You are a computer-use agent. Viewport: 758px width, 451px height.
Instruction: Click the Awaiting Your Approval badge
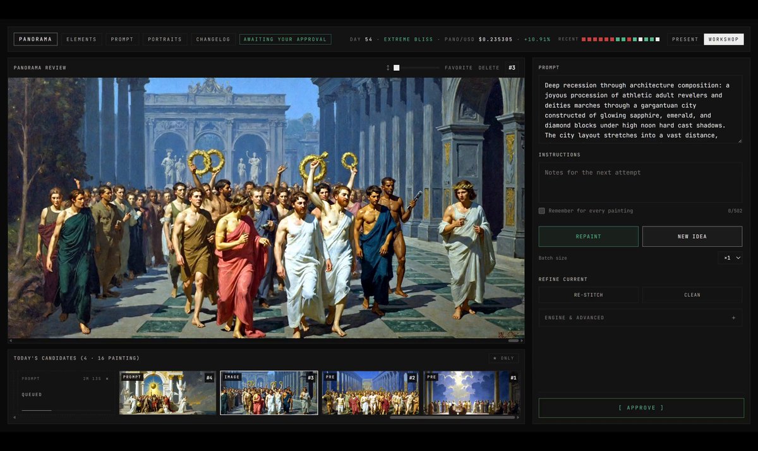coord(286,39)
